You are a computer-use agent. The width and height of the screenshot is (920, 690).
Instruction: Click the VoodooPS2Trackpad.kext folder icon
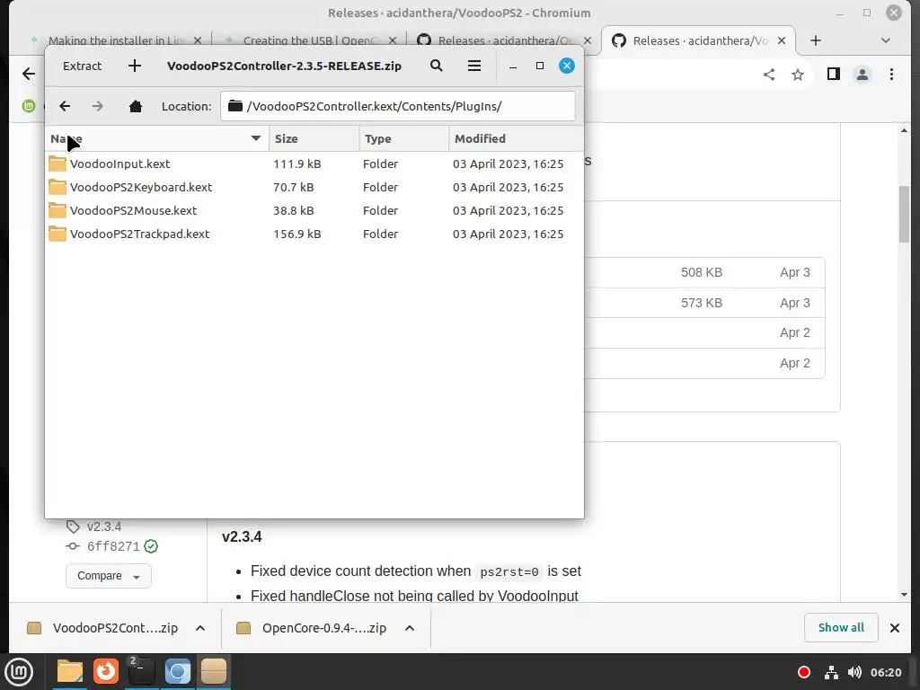(x=57, y=234)
